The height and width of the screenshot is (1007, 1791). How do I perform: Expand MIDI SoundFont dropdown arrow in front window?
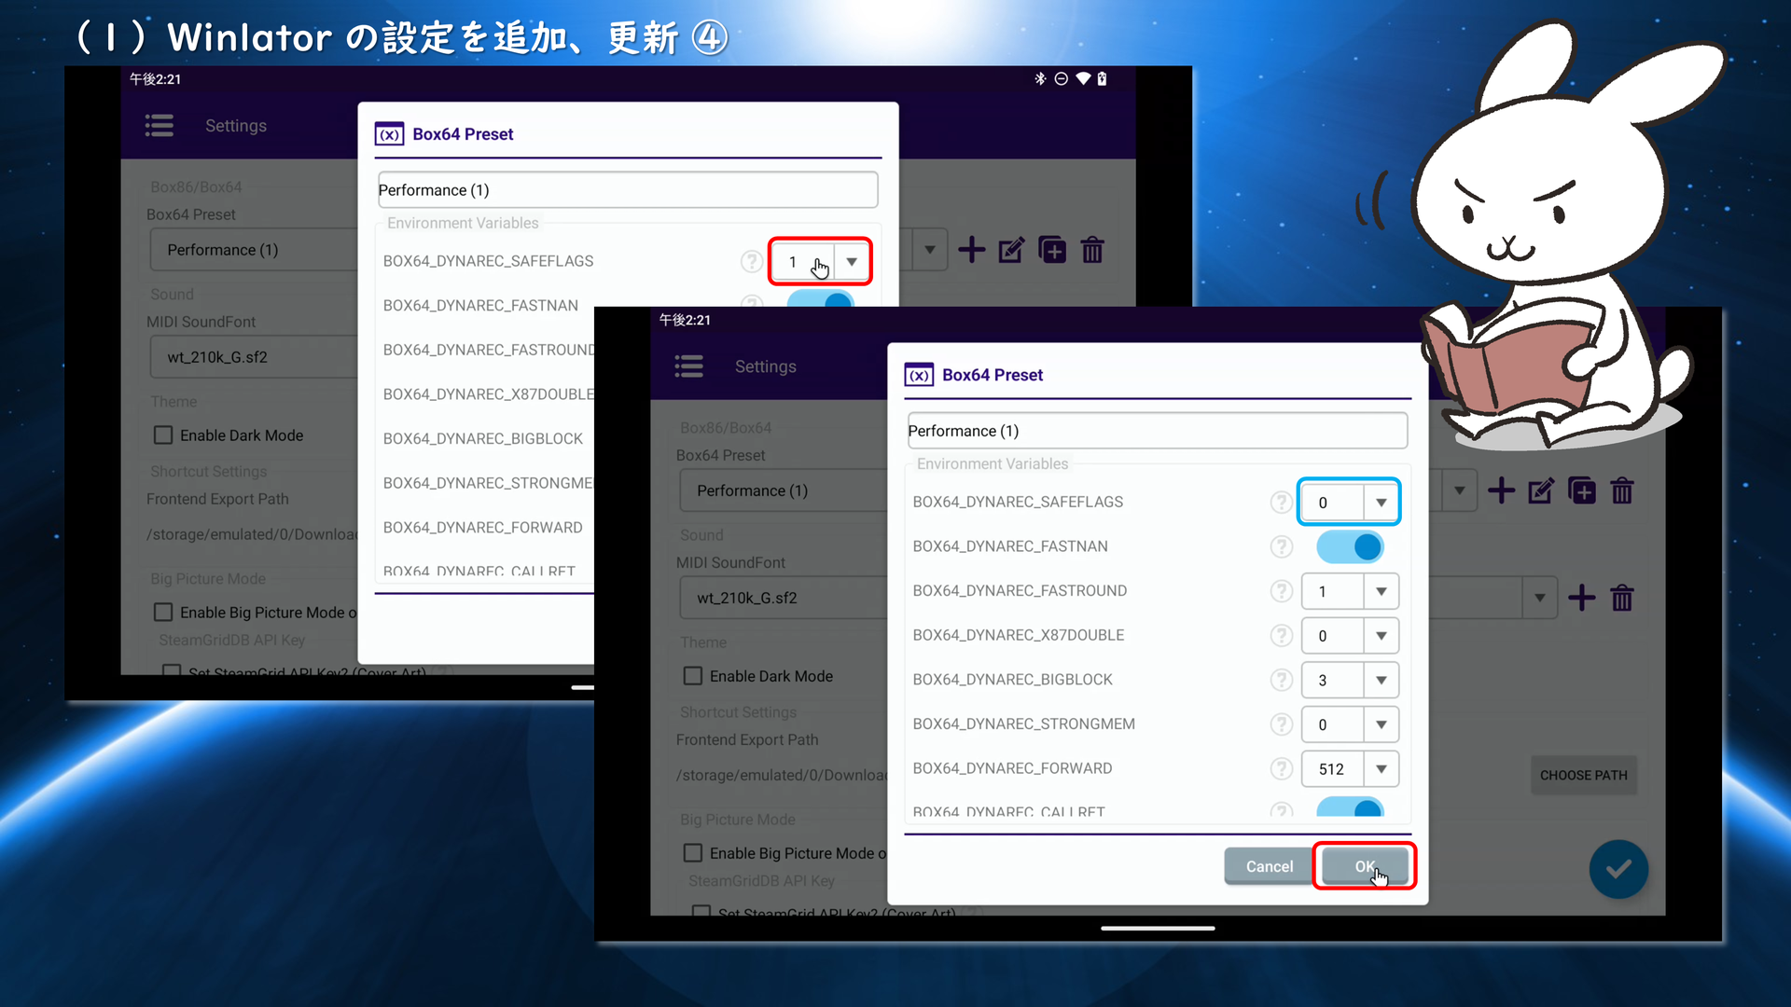[1539, 598]
